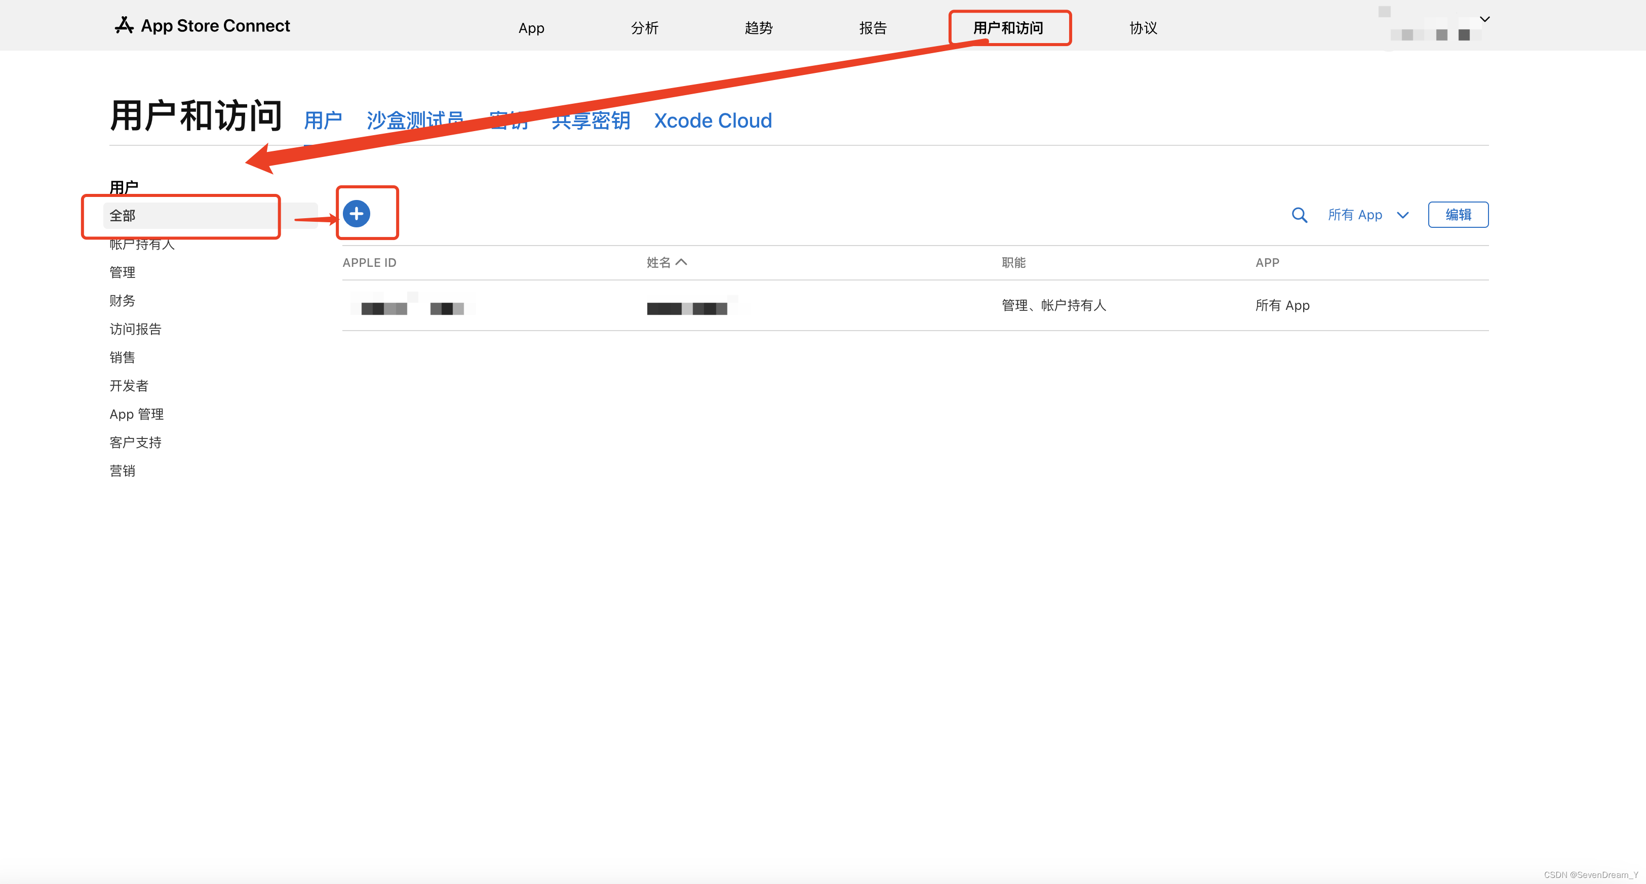
Task: Filter users by App 管理 role
Action: click(x=136, y=414)
